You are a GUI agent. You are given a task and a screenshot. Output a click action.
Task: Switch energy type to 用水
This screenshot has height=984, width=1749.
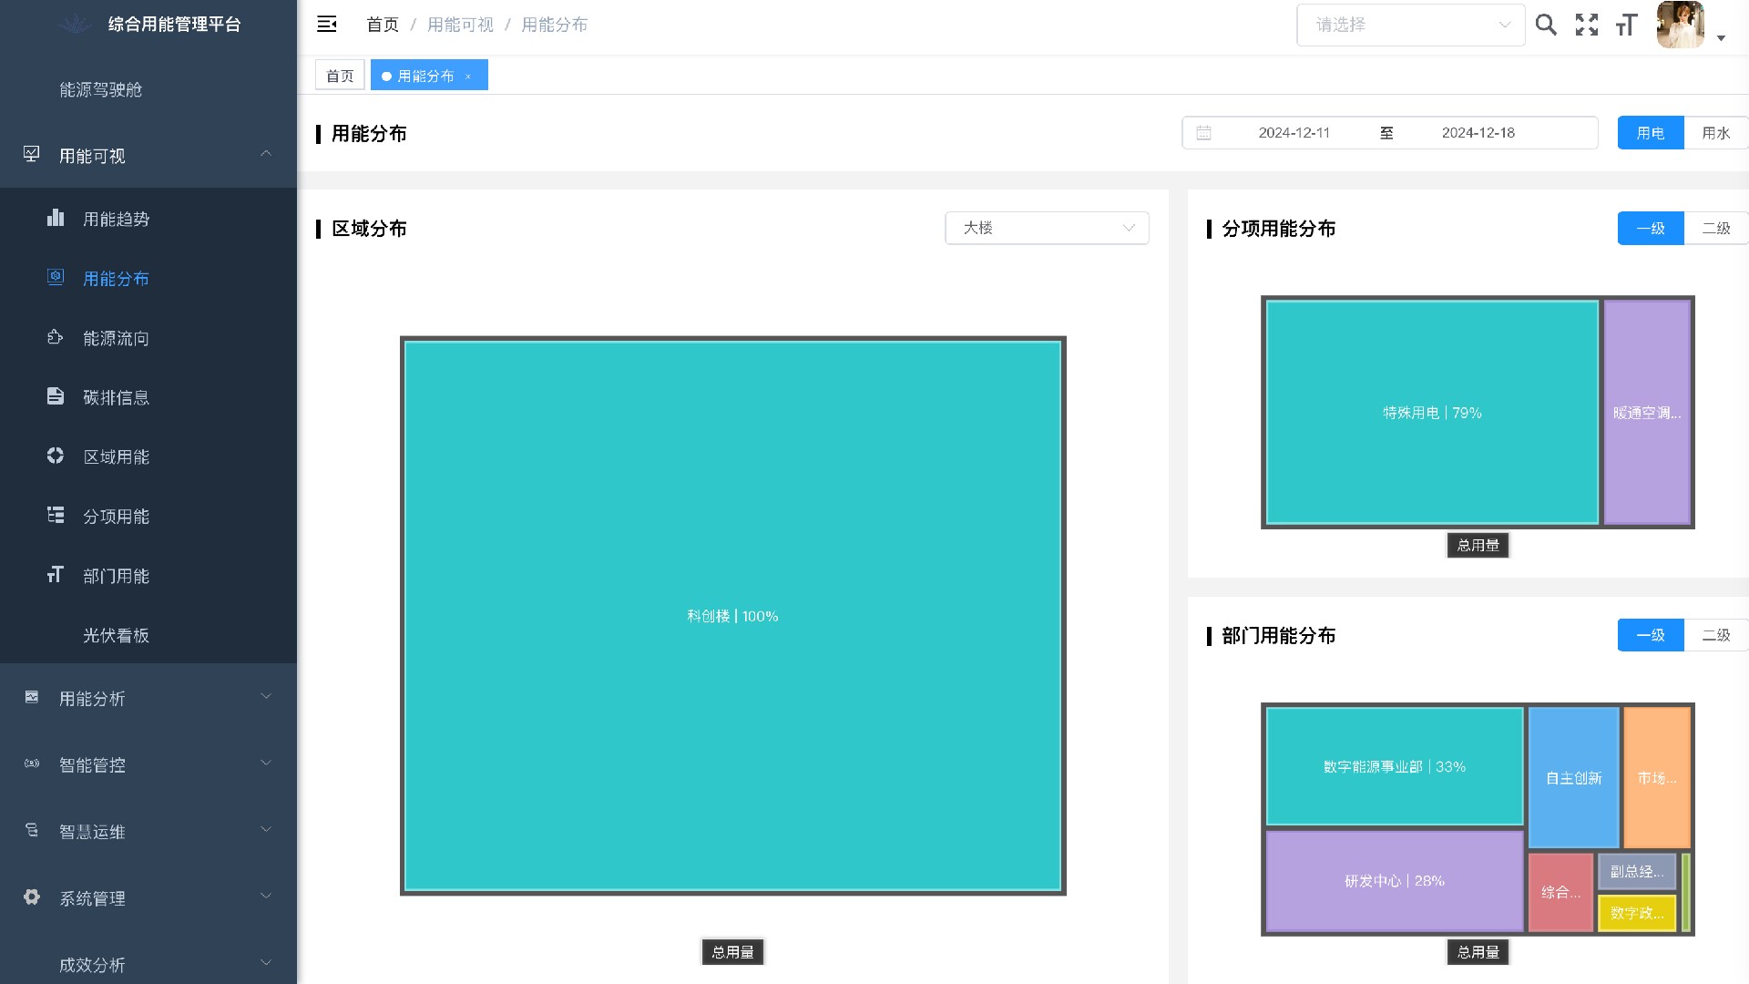(1715, 133)
